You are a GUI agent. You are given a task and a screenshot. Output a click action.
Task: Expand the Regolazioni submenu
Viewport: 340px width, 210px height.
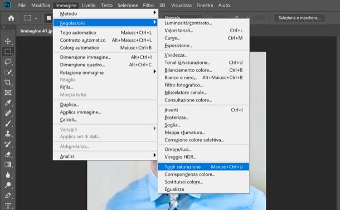[x=105, y=23]
